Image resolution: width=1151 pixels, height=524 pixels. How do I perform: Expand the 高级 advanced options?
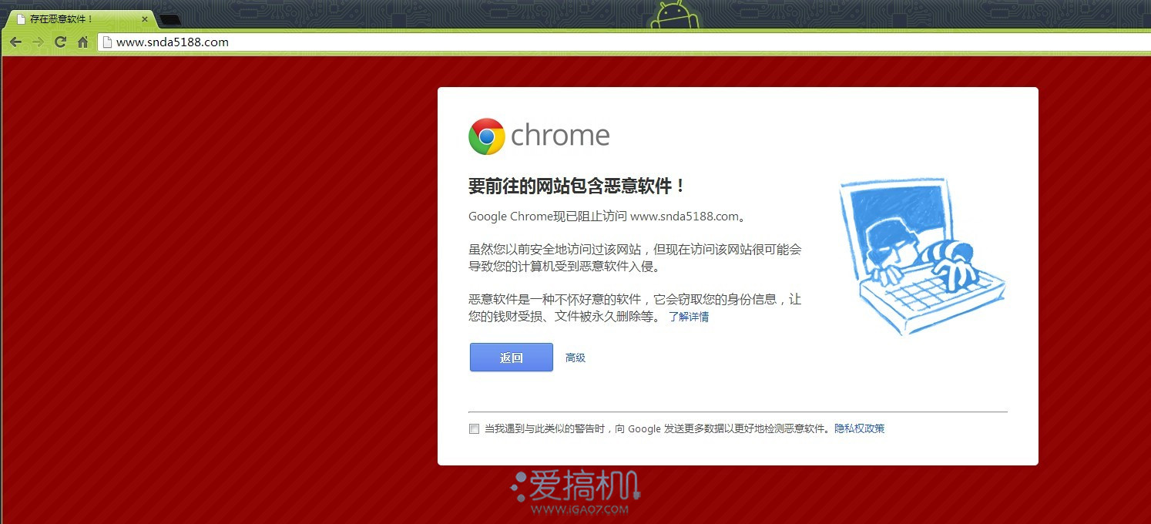click(x=575, y=358)
